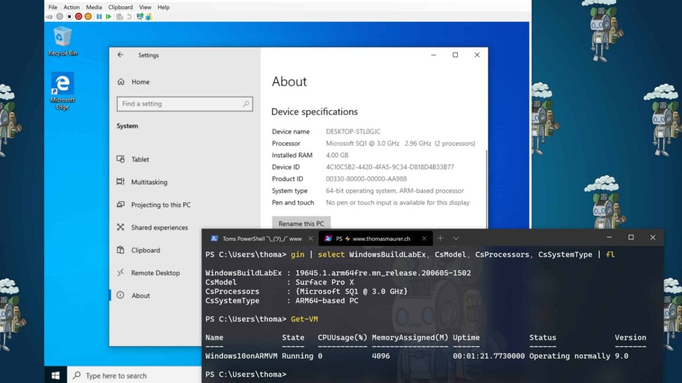Save VM state with the orange icon
The width and height of the screenshot is (682, 383).
tap(88, 16)
